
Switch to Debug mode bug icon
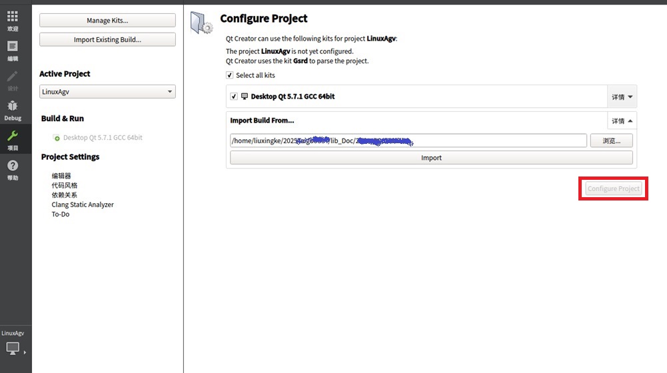click(13, 106)
